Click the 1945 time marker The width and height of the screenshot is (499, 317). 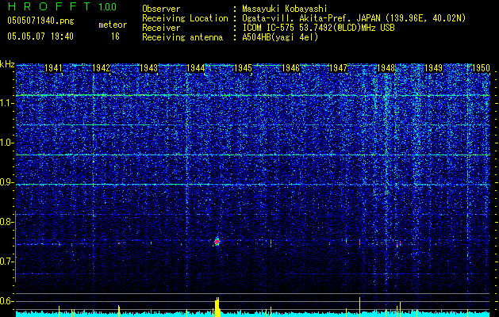tap(244, 68)
